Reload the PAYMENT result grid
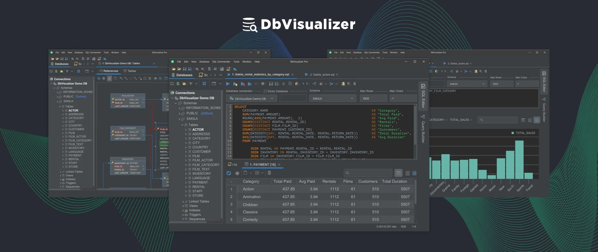The image size is (598, 252). point(229,173)
